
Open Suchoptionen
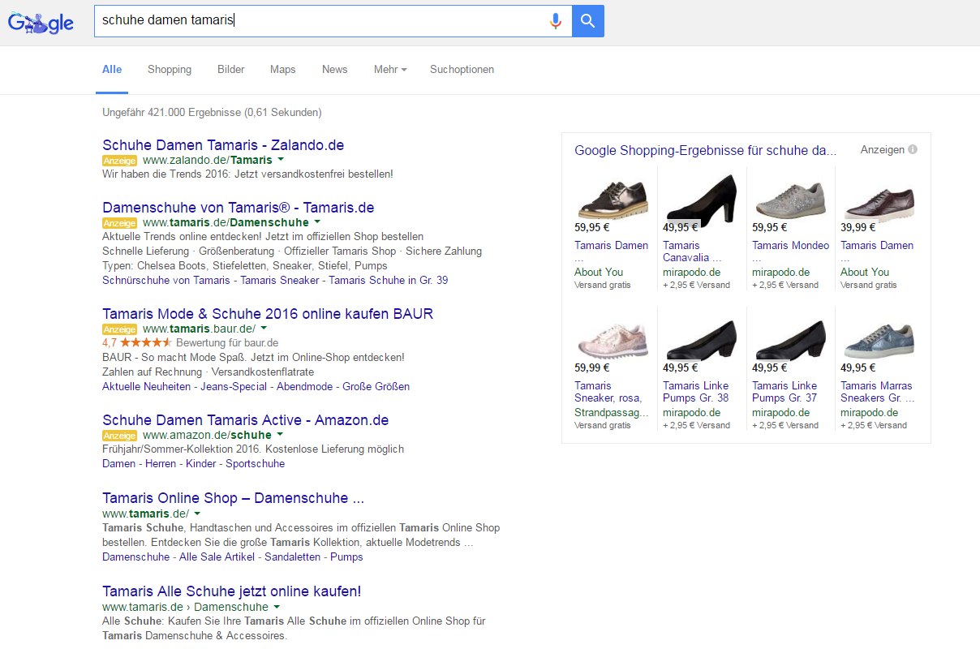coord(462,70)
